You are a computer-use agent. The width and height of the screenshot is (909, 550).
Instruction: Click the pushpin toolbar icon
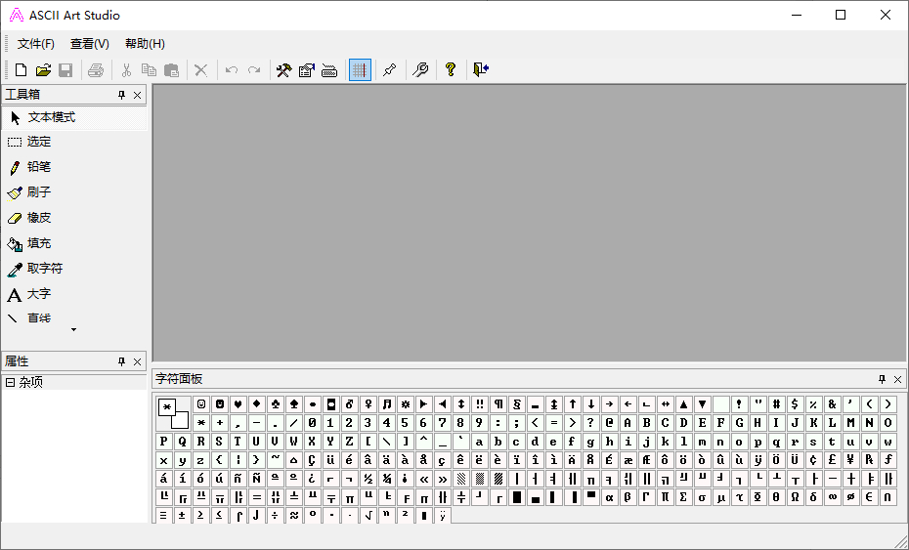pyautogui.click(x=390, y=70)
